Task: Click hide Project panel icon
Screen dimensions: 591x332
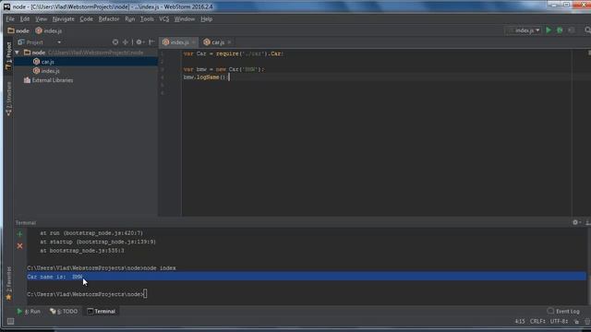Action: (x=151, y=42)
